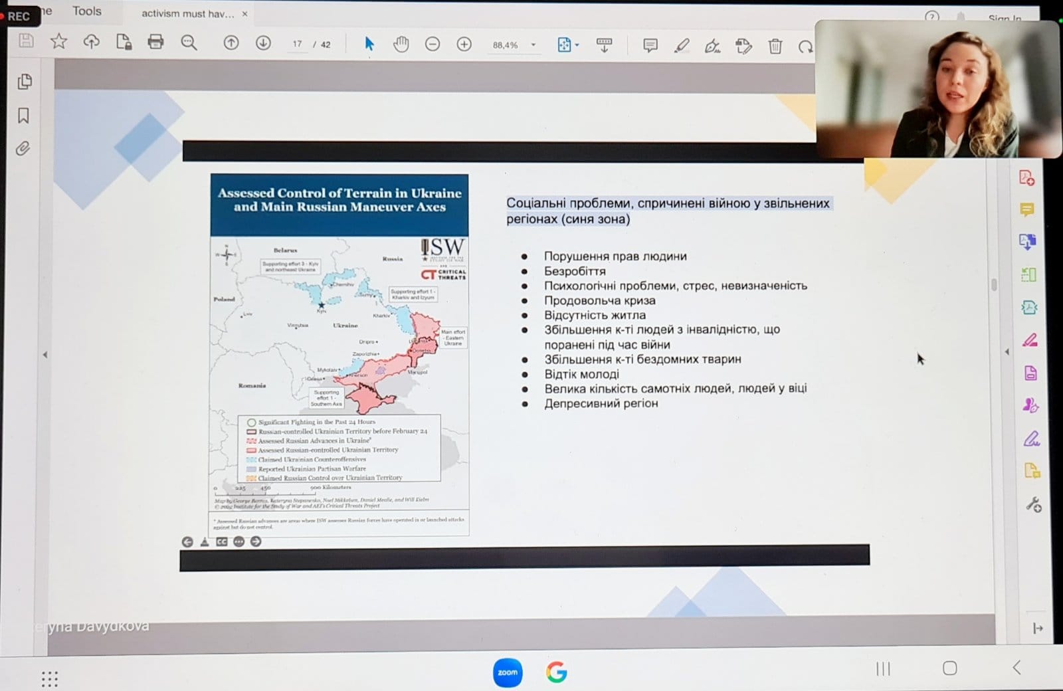Open Organize Pages in the right pane
Image resolution: width=1063 pixels, height=691 pixels.
click(1028, 274)
